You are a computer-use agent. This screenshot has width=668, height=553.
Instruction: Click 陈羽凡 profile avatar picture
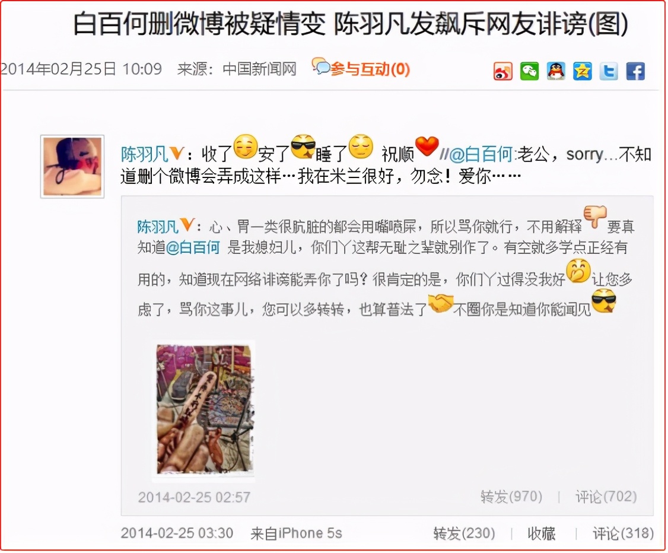72,167
